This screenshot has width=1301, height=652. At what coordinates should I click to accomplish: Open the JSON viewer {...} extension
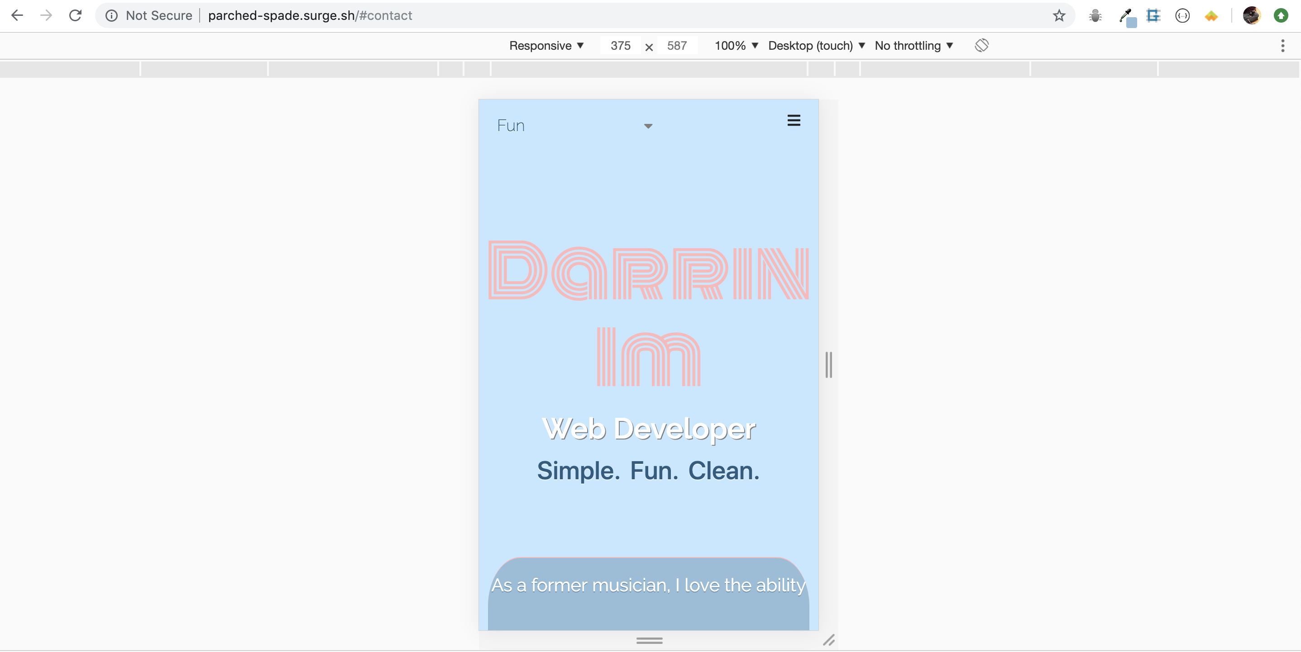coord(1182,16)
